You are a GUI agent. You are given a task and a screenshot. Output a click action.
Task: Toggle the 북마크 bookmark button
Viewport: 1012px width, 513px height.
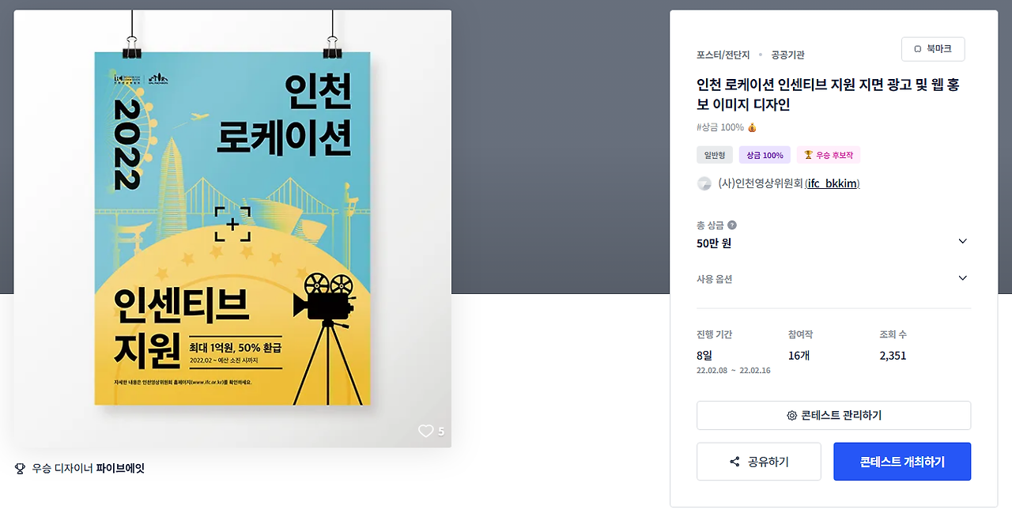click(933, 49)
